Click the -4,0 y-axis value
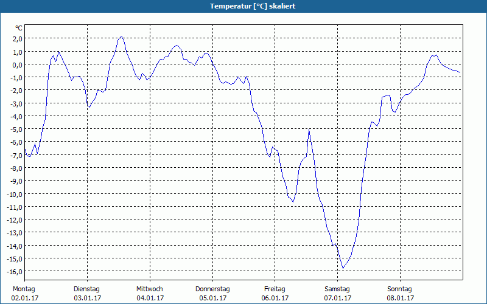The height and width of the screenshot is (304, 487). [x=16, y=116]
